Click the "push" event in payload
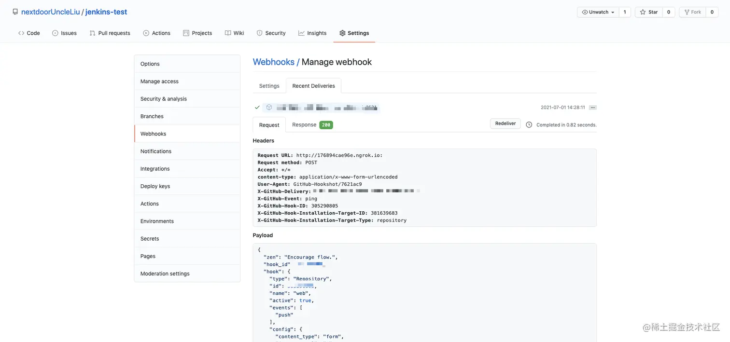The width and height of the screenshot is (730, 342). pos(284,315)
